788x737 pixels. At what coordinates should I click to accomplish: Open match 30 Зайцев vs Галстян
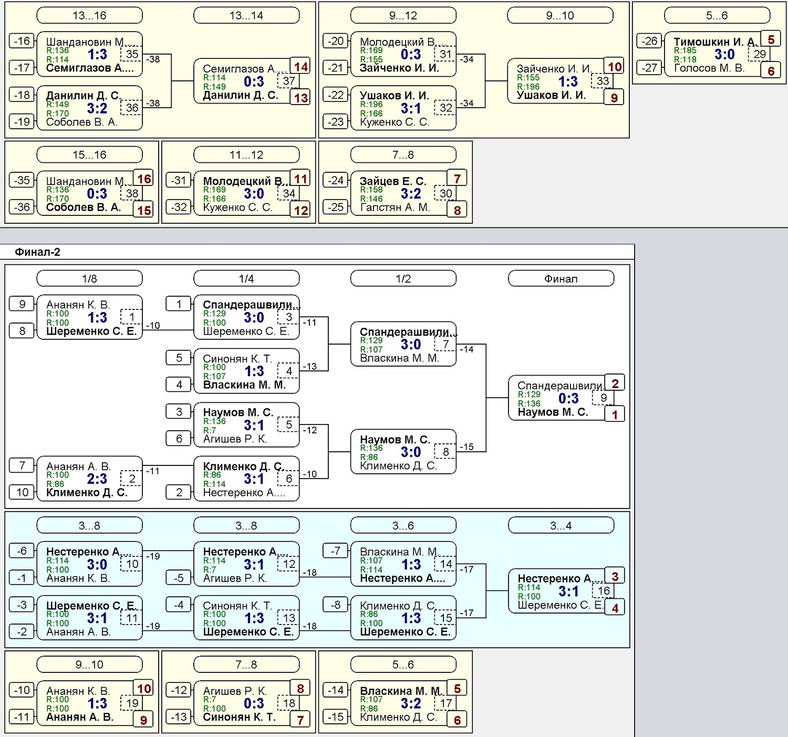click(x=403, y=194)
